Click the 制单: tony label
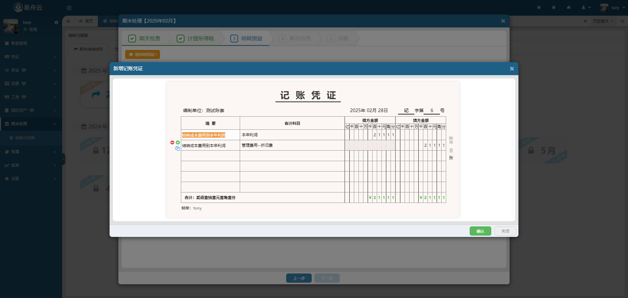Screen dimensions: 628x298 tap(192, 208)
